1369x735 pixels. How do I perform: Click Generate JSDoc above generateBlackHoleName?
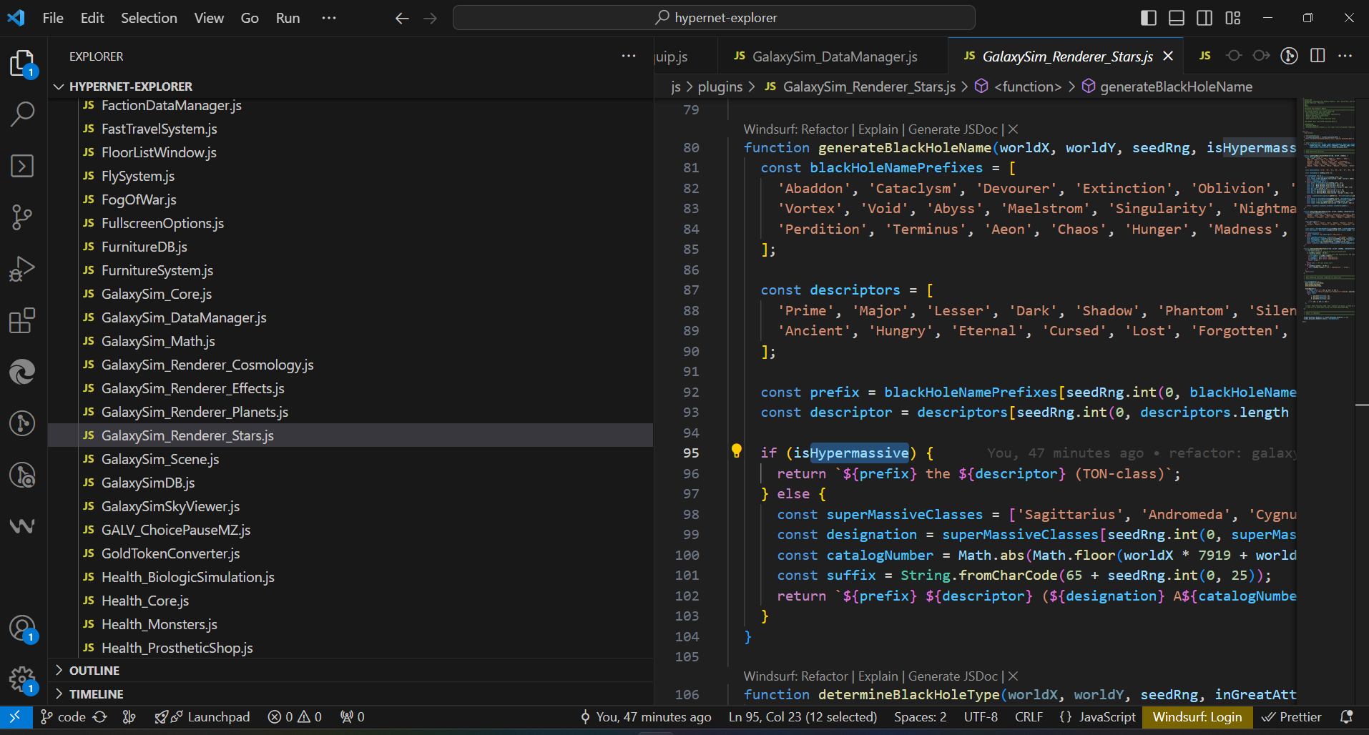953,129
